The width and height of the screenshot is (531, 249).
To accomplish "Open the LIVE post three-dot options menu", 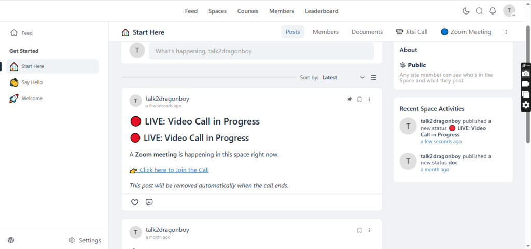I will (x=369, y=99).
